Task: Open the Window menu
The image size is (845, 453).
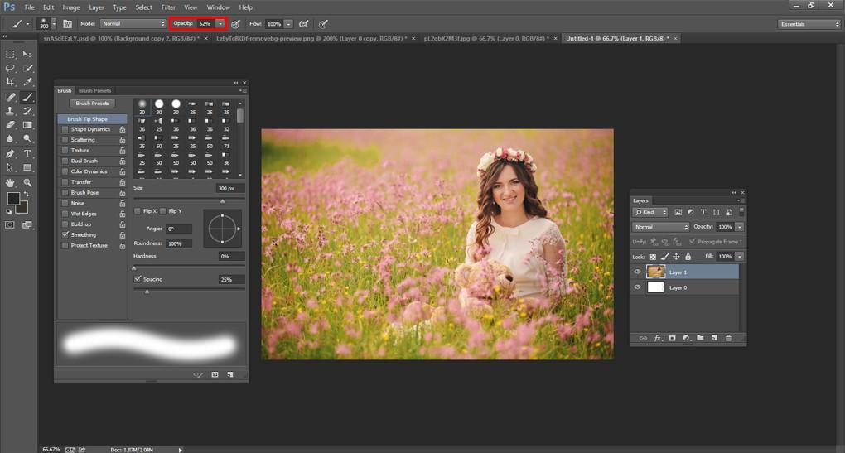Action: 218,7
